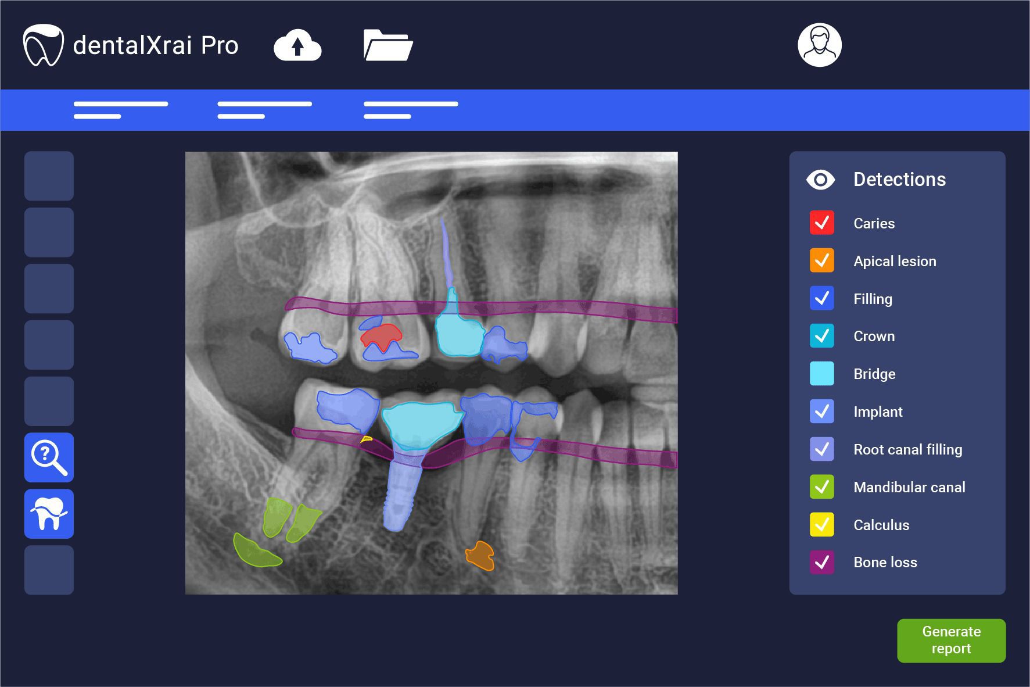Upload a new X-ray via the cloud icon

coord(297,46)
